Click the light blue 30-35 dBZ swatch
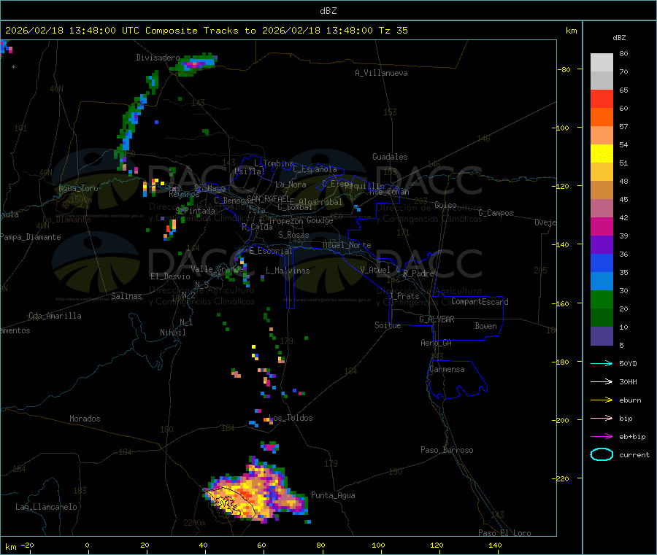 [x=602, y=282]
